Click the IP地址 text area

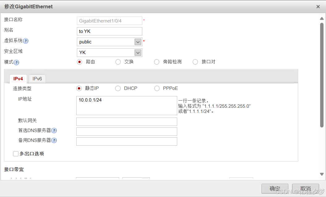tap(127, 106)
